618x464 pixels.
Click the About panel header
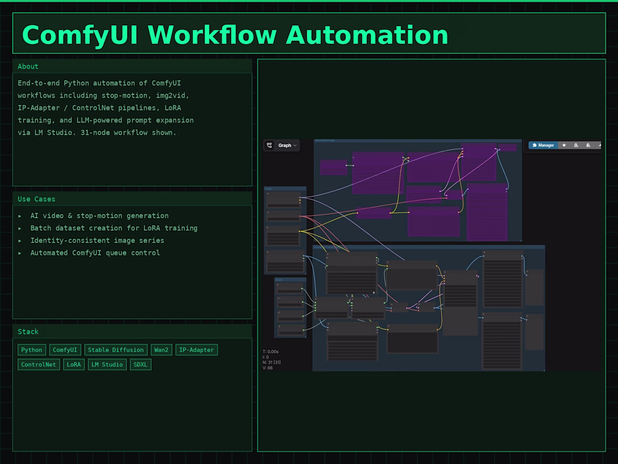point(132,66)
